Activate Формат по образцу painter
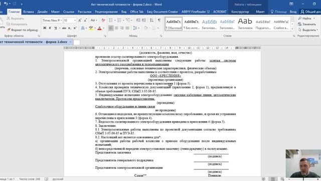Screen dimensions: 321x181 pos(22,30)
